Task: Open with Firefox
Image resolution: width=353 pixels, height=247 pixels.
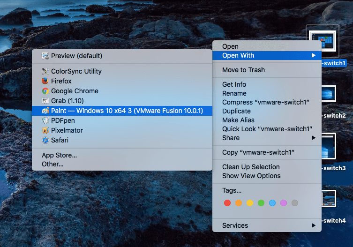Action: click(x=122, y=81)
